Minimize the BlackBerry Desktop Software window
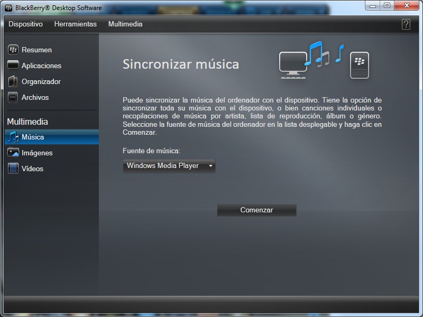This screenshot has width=423, height=317. click(373, 6)
